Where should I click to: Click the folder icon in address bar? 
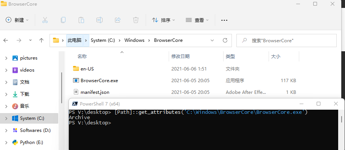click(x=56, y=40)
